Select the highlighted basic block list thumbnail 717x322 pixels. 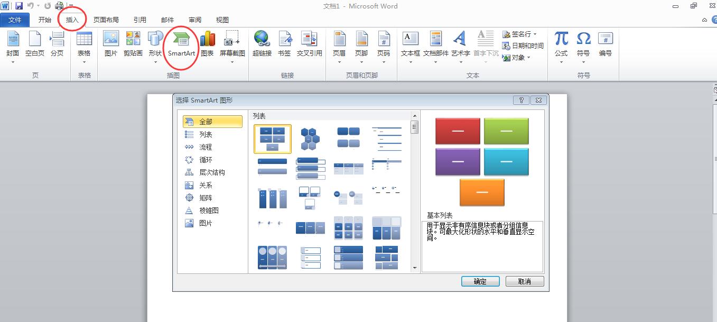pos(273,139)
